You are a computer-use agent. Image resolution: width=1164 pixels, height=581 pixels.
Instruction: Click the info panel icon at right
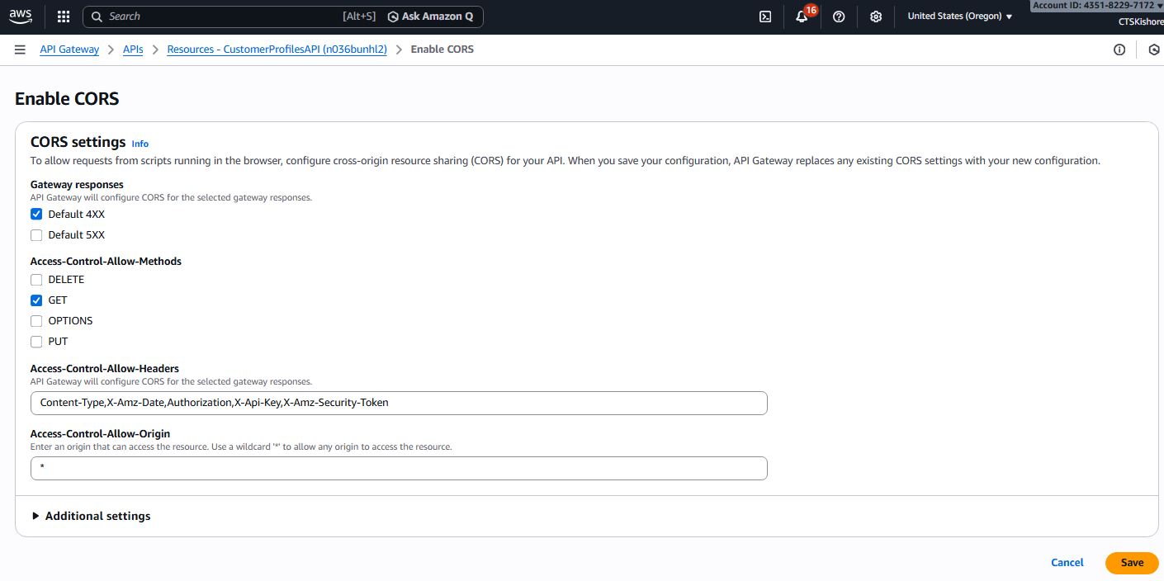(x=1119, y=50)
